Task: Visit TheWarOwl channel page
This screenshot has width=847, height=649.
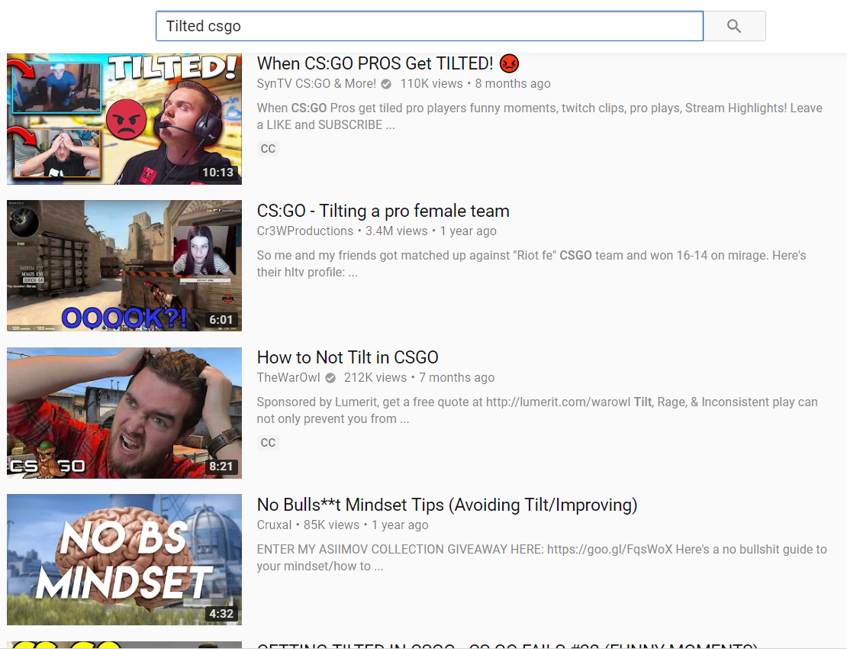Action: (x=288, y=378)
